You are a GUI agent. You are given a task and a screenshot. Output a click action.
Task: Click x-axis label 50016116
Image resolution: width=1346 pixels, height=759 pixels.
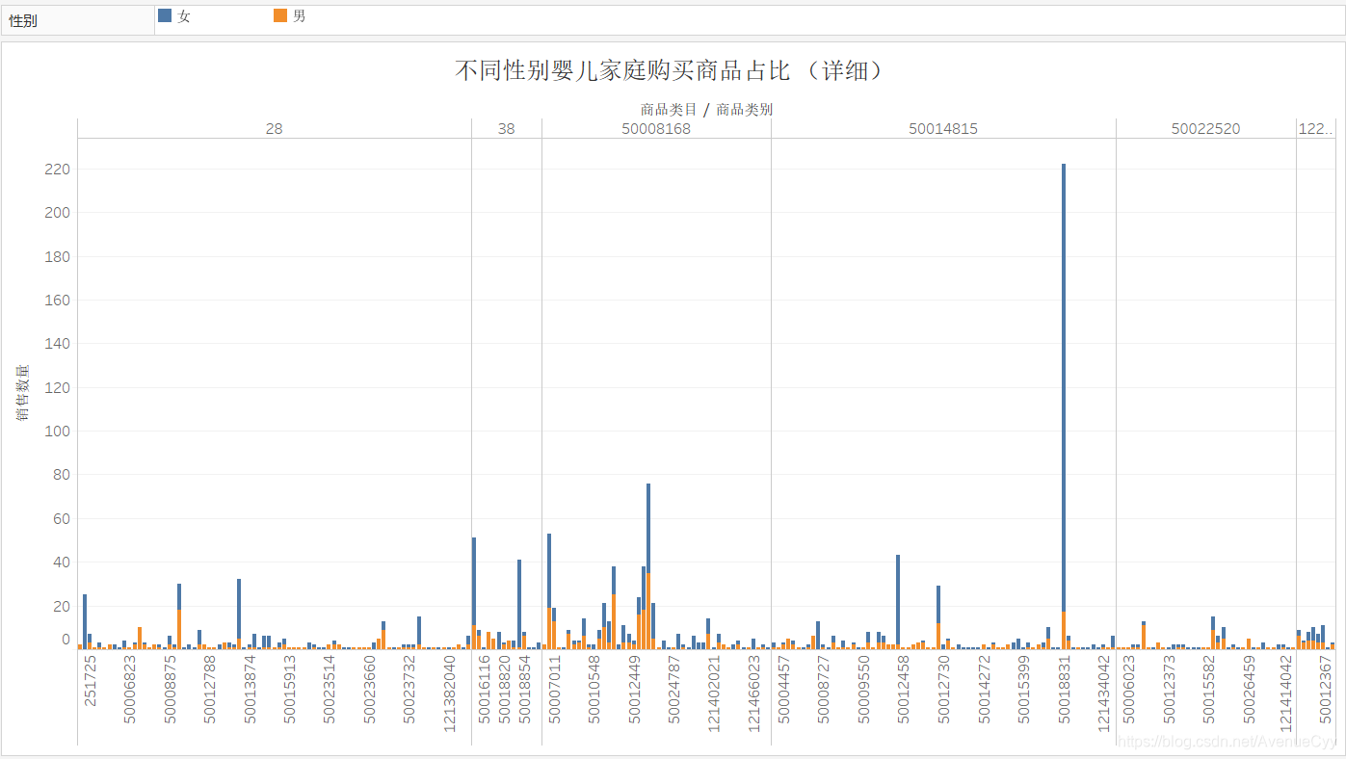[485, 690]
